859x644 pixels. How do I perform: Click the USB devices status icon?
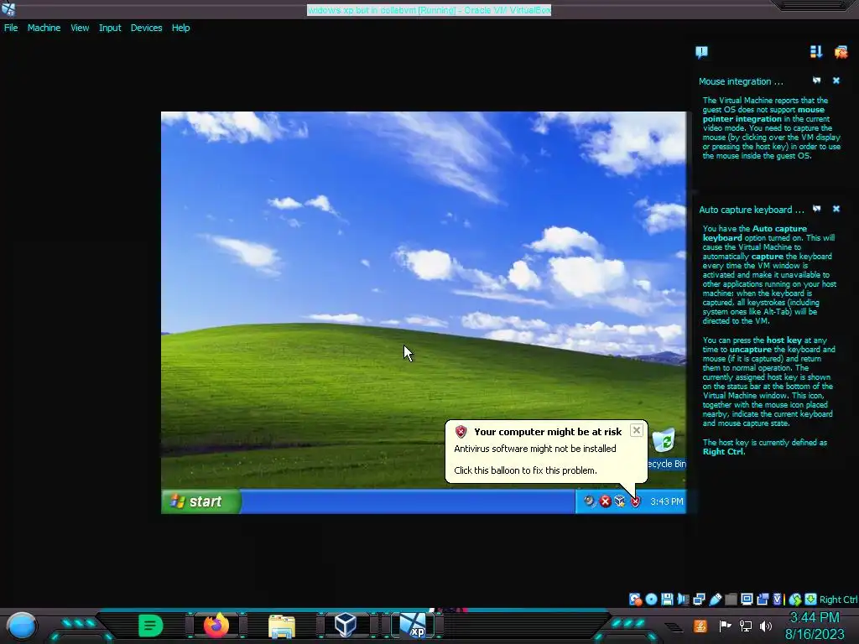[x=715, y=600]
